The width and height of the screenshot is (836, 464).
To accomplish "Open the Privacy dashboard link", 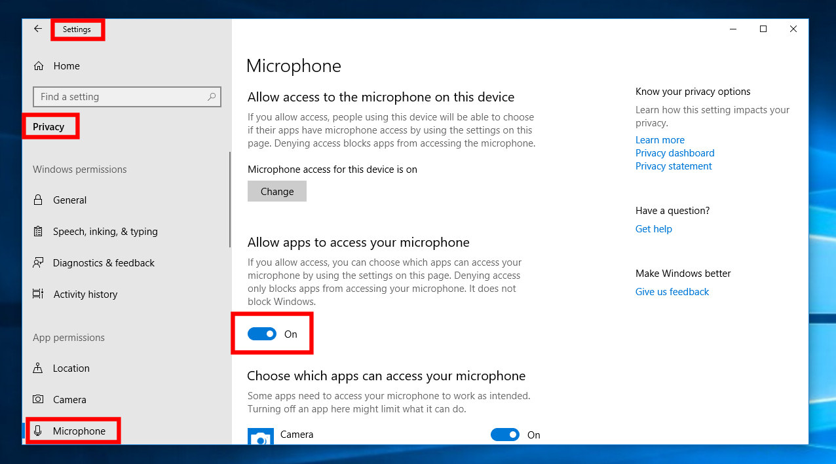I will pyautogui.click(x=675, y=153).
